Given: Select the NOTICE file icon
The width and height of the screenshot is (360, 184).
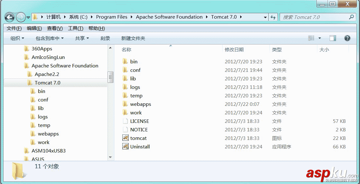Looking at the screenshot, I should pyautogui.click(x=125, y=129).
